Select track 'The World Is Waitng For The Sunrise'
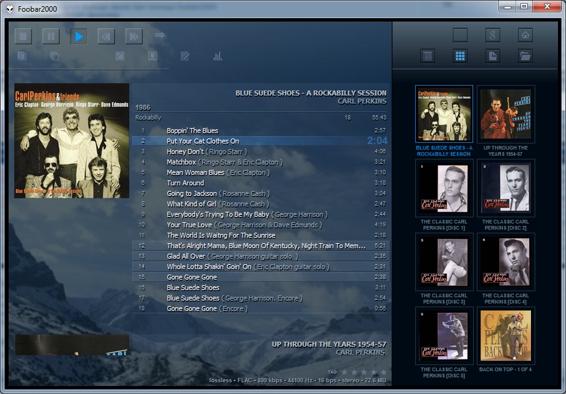This screenshot has height=394, width=566. [x=261, y=235]
